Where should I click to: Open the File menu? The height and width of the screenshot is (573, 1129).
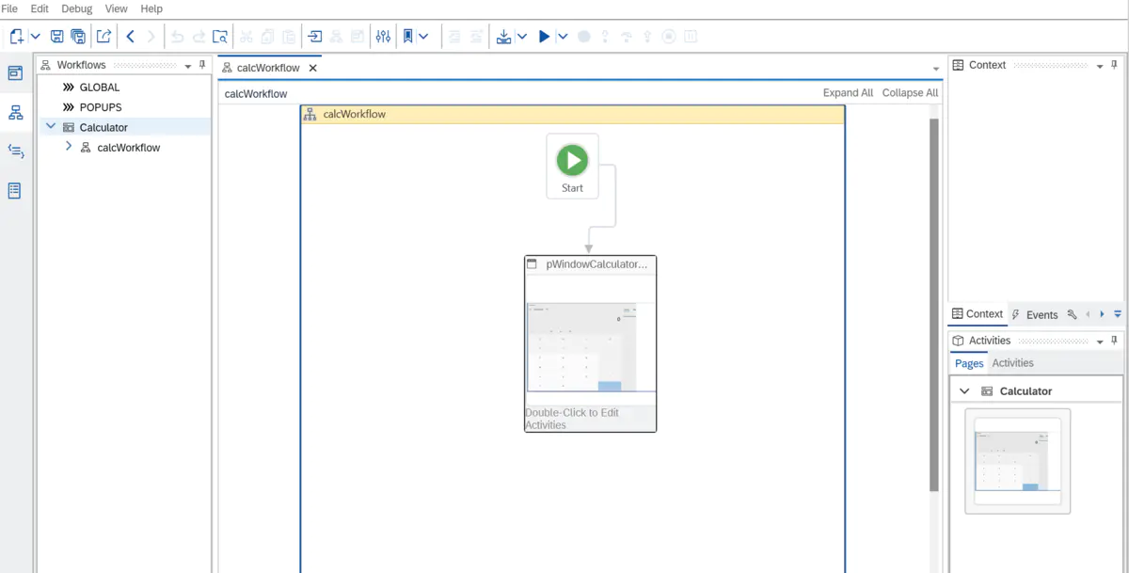(x=9, y=8)
